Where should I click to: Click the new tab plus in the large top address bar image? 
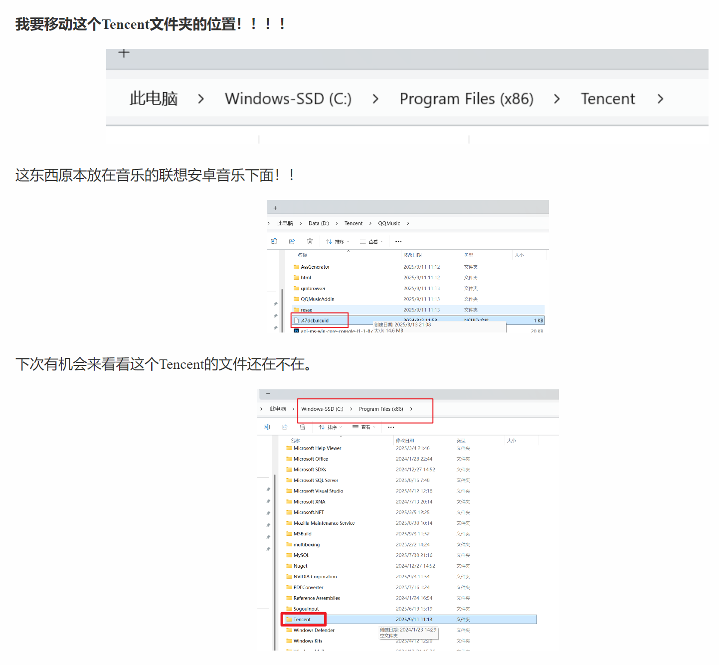coord(124,53)
